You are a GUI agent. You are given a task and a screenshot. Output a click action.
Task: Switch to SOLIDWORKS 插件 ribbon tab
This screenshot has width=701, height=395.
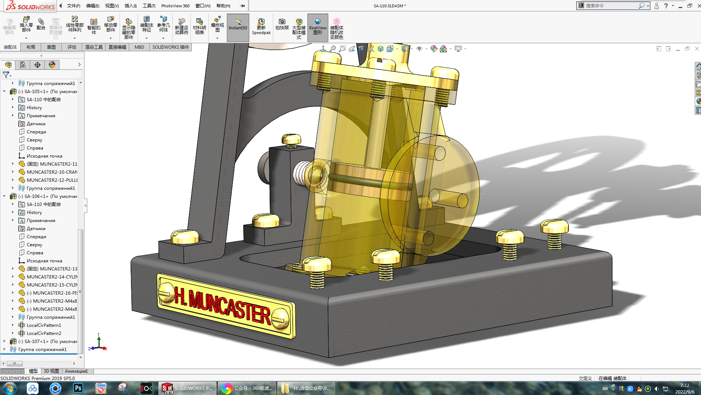171,47
